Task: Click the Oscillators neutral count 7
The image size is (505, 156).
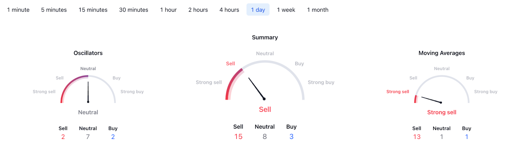Action: 88,137
